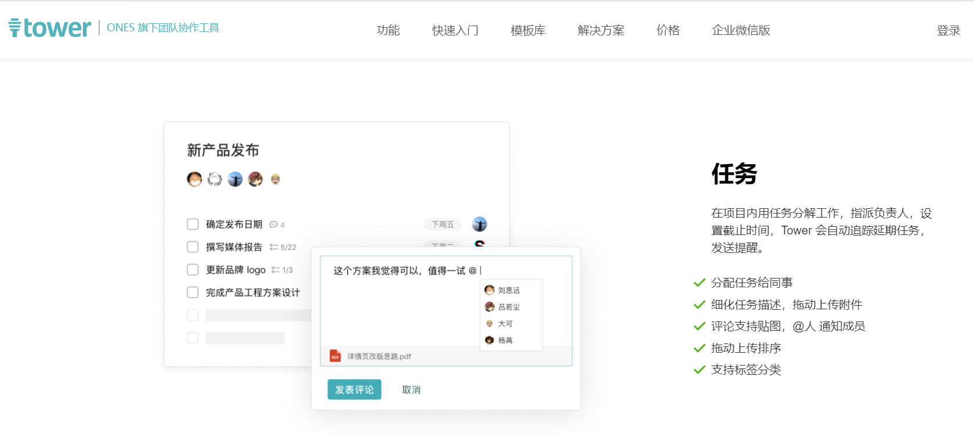Click the text 分配任务给同事
This screenshot has height=434, width=974.
point(752,283)
